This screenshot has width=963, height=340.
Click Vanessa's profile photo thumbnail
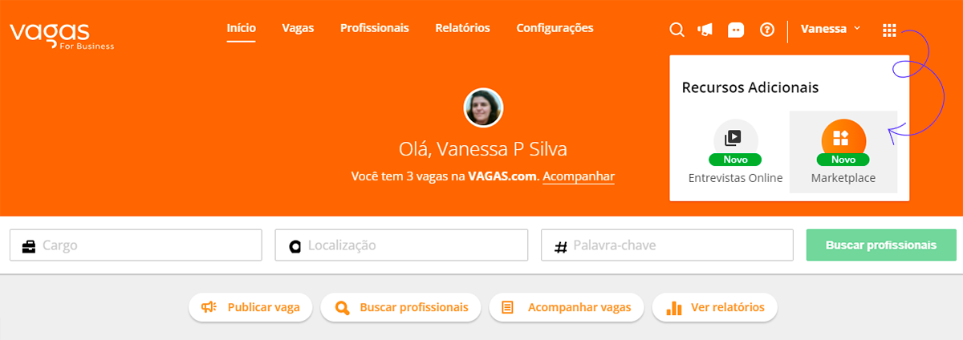click(x=484, y=107)
